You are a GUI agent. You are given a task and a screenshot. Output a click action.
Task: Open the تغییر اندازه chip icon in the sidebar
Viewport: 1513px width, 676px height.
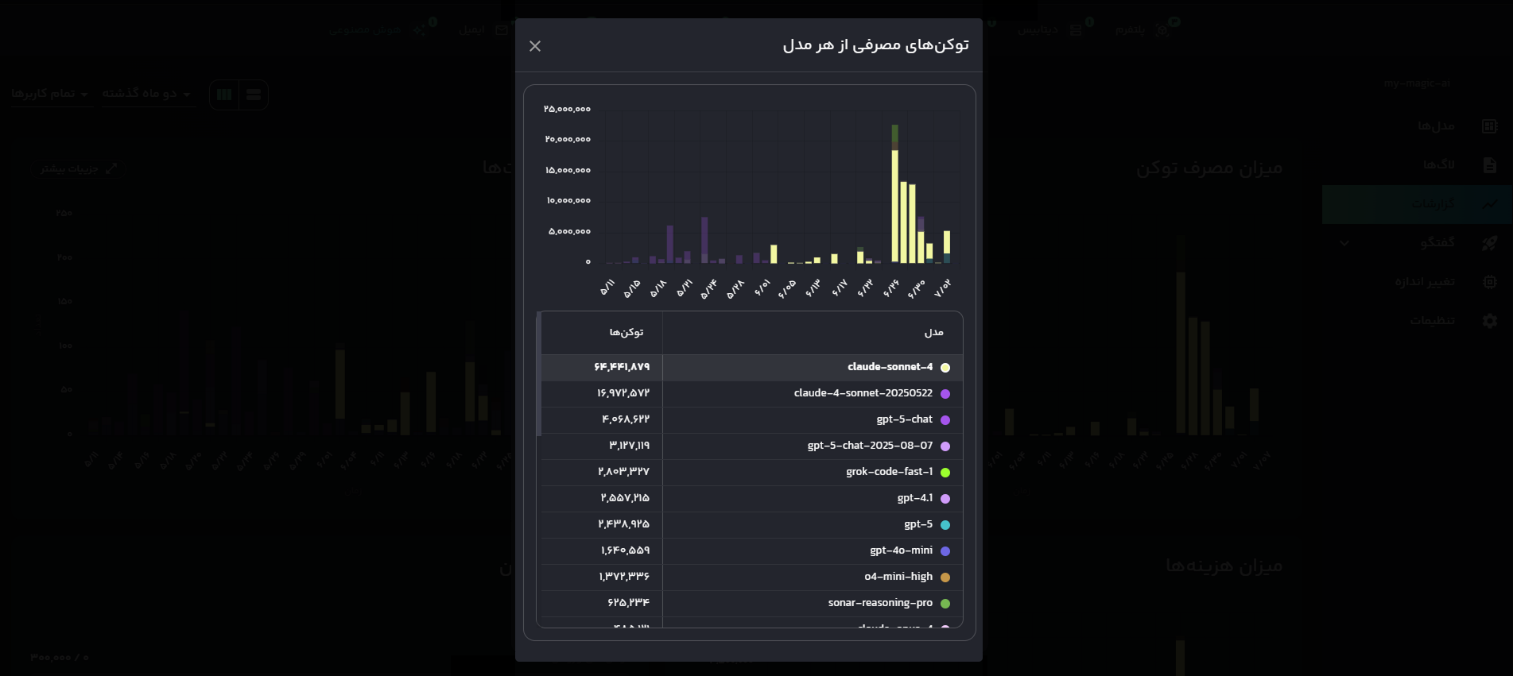(x=1489, y=282)
